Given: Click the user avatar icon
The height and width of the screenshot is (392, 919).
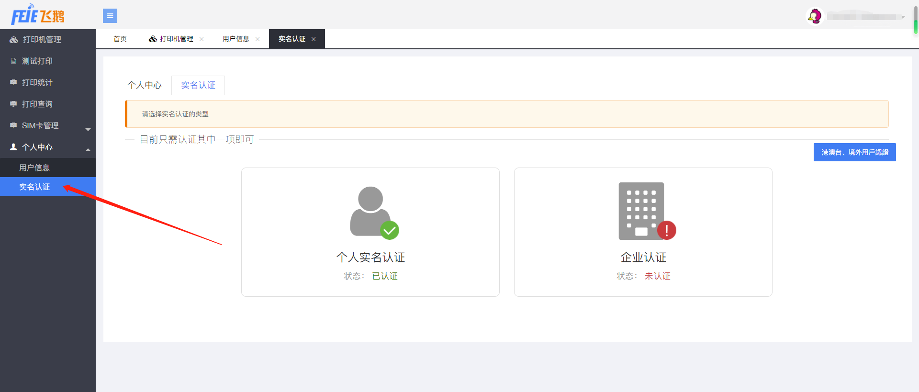Looking at the screenshot, I should point(814,16).
